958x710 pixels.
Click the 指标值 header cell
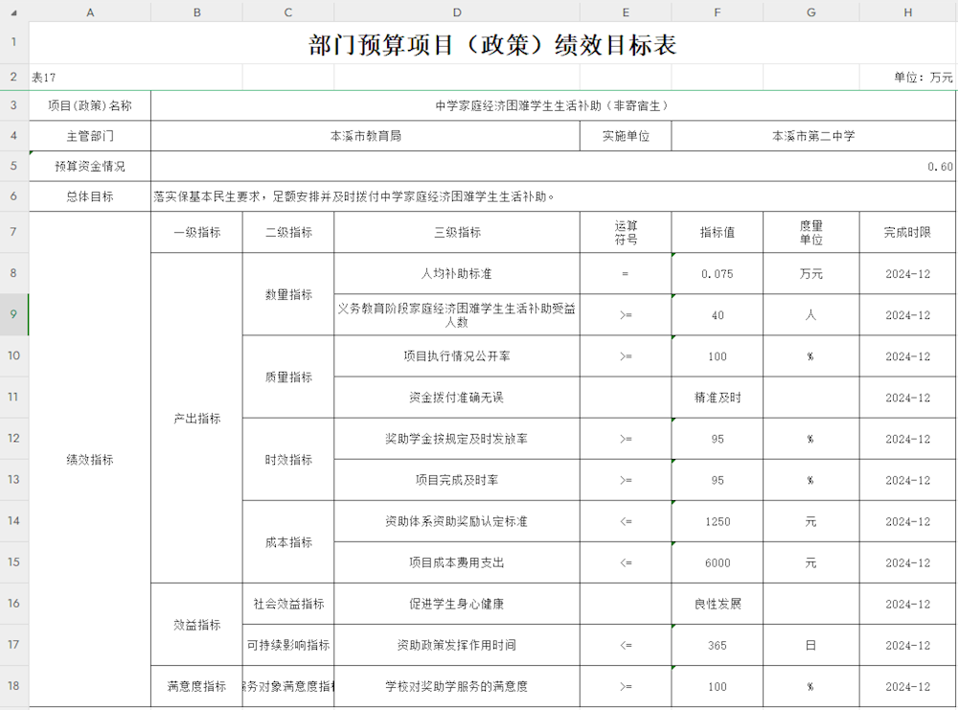[718, 232]
